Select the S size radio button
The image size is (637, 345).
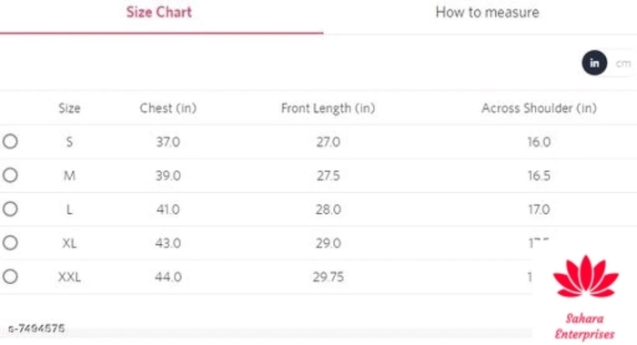pos(10,141)
